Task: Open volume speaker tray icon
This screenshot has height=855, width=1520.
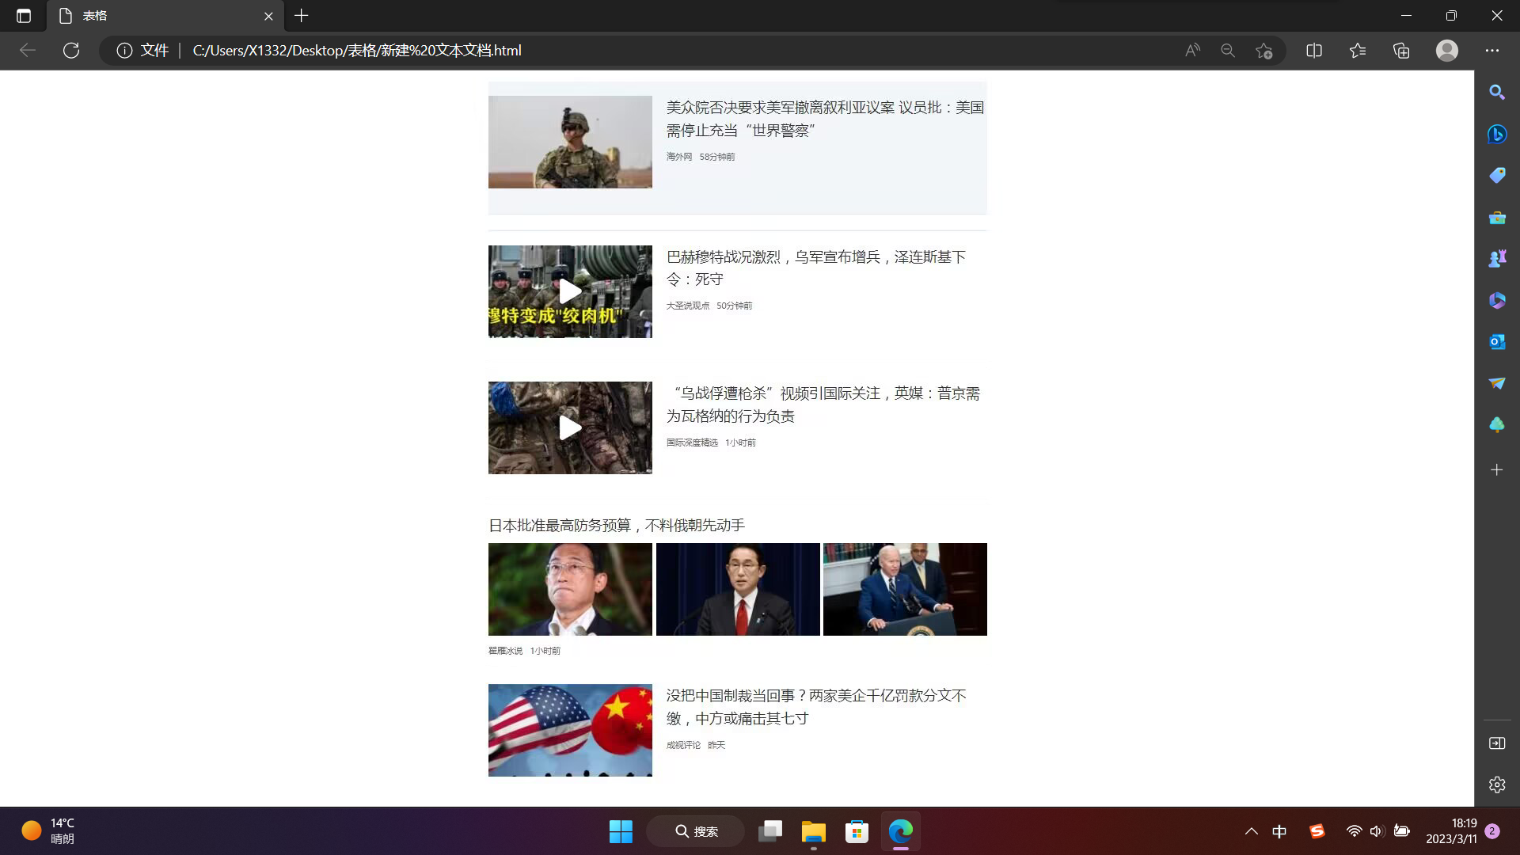Action: (1377, 831)
